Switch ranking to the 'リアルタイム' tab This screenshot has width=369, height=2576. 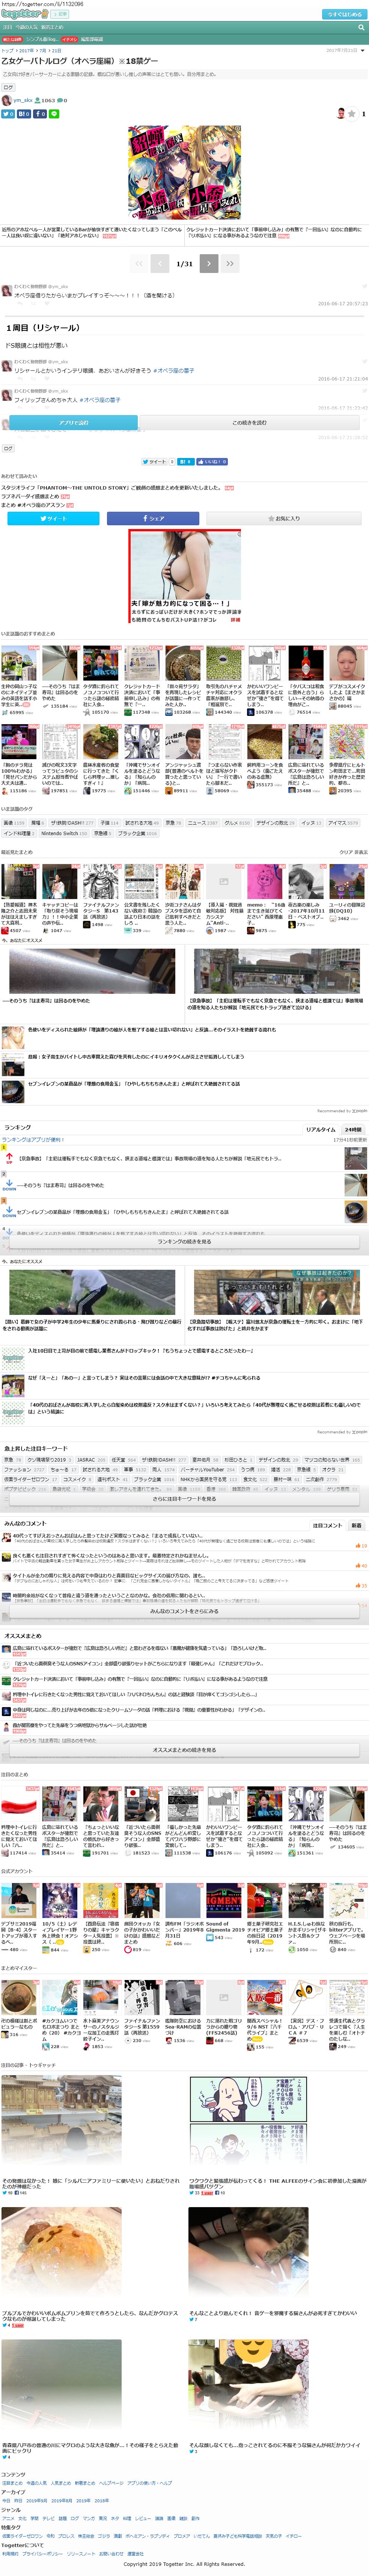tap(320, 1129)
